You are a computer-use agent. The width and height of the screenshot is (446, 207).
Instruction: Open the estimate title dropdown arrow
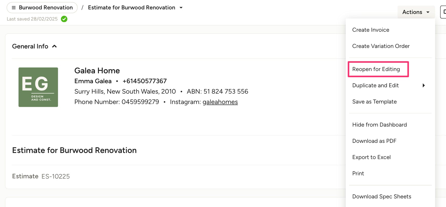click(x=181, y=8)
